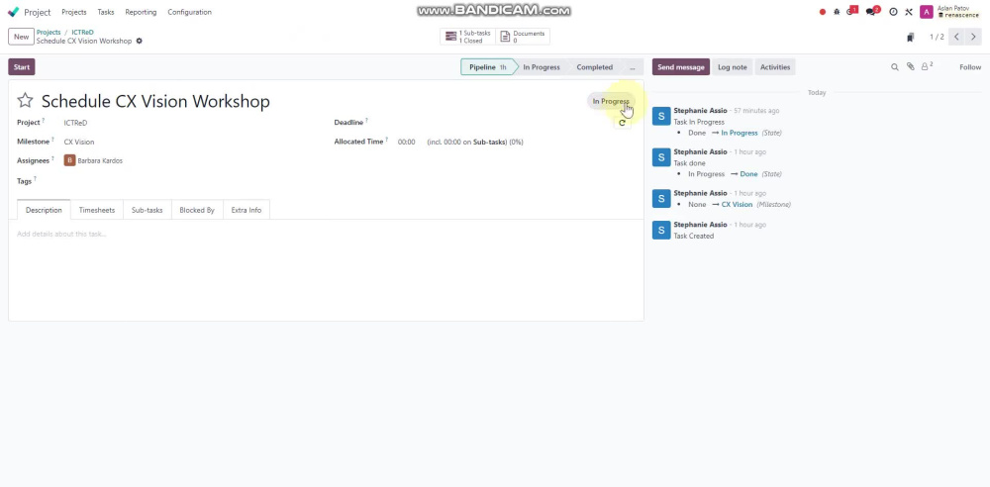Open the Configuration top menu
Screen dimensions: 990x487
[189, 12]
